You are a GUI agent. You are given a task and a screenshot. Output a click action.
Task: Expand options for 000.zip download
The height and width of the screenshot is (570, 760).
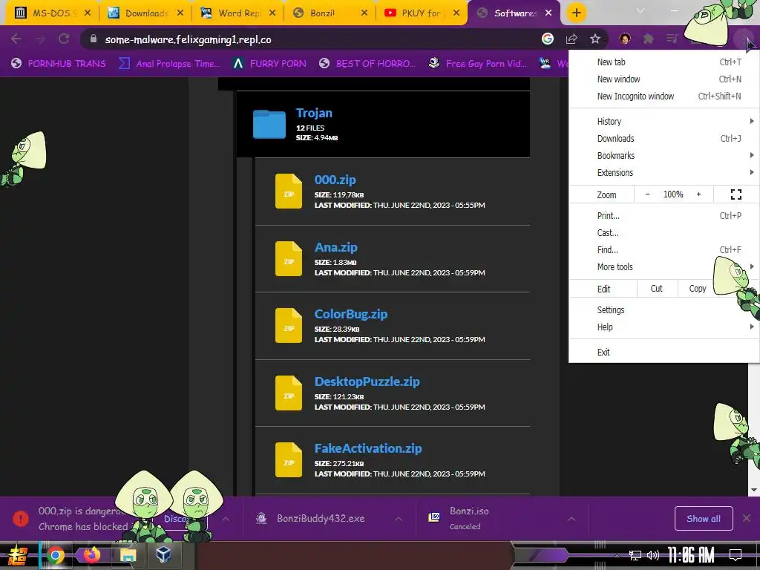tap(226, 519)
